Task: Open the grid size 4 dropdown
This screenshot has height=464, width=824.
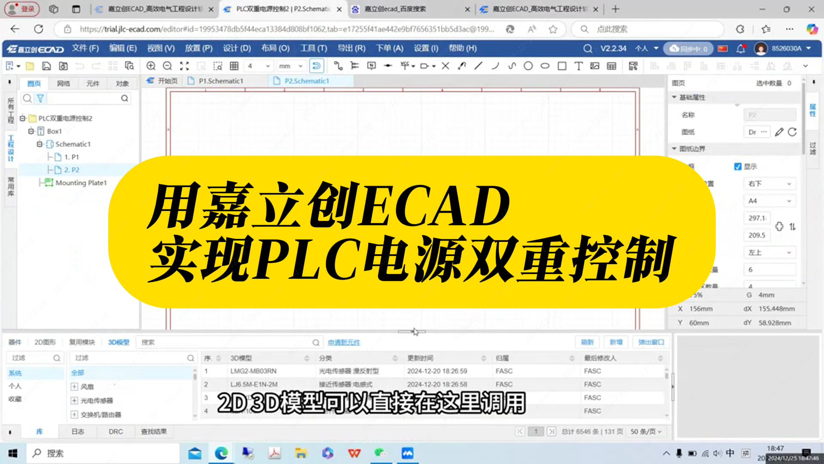Action: tap(258, 66)
